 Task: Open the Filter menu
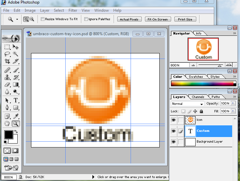(73, 10)
